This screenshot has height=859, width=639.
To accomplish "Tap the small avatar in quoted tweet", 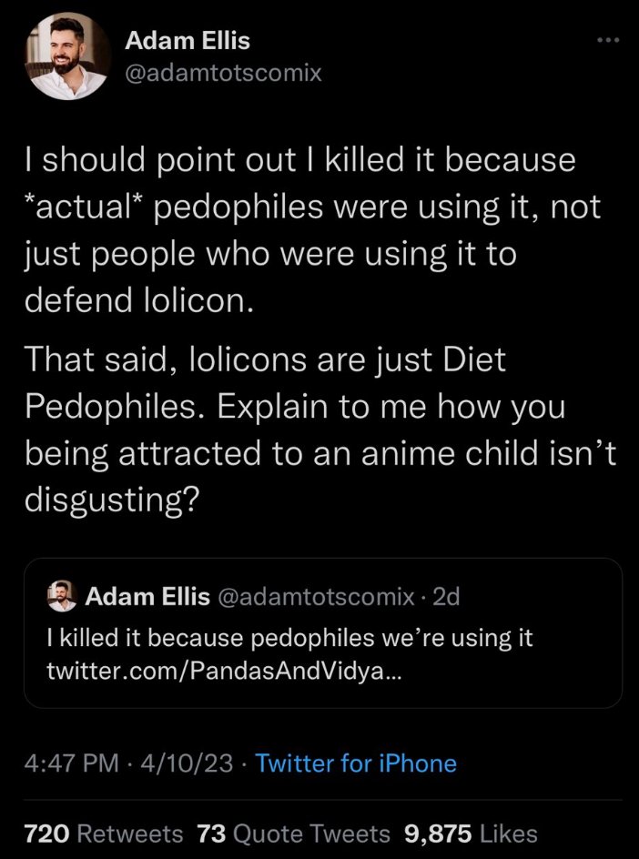I will [x=61, y=596].
